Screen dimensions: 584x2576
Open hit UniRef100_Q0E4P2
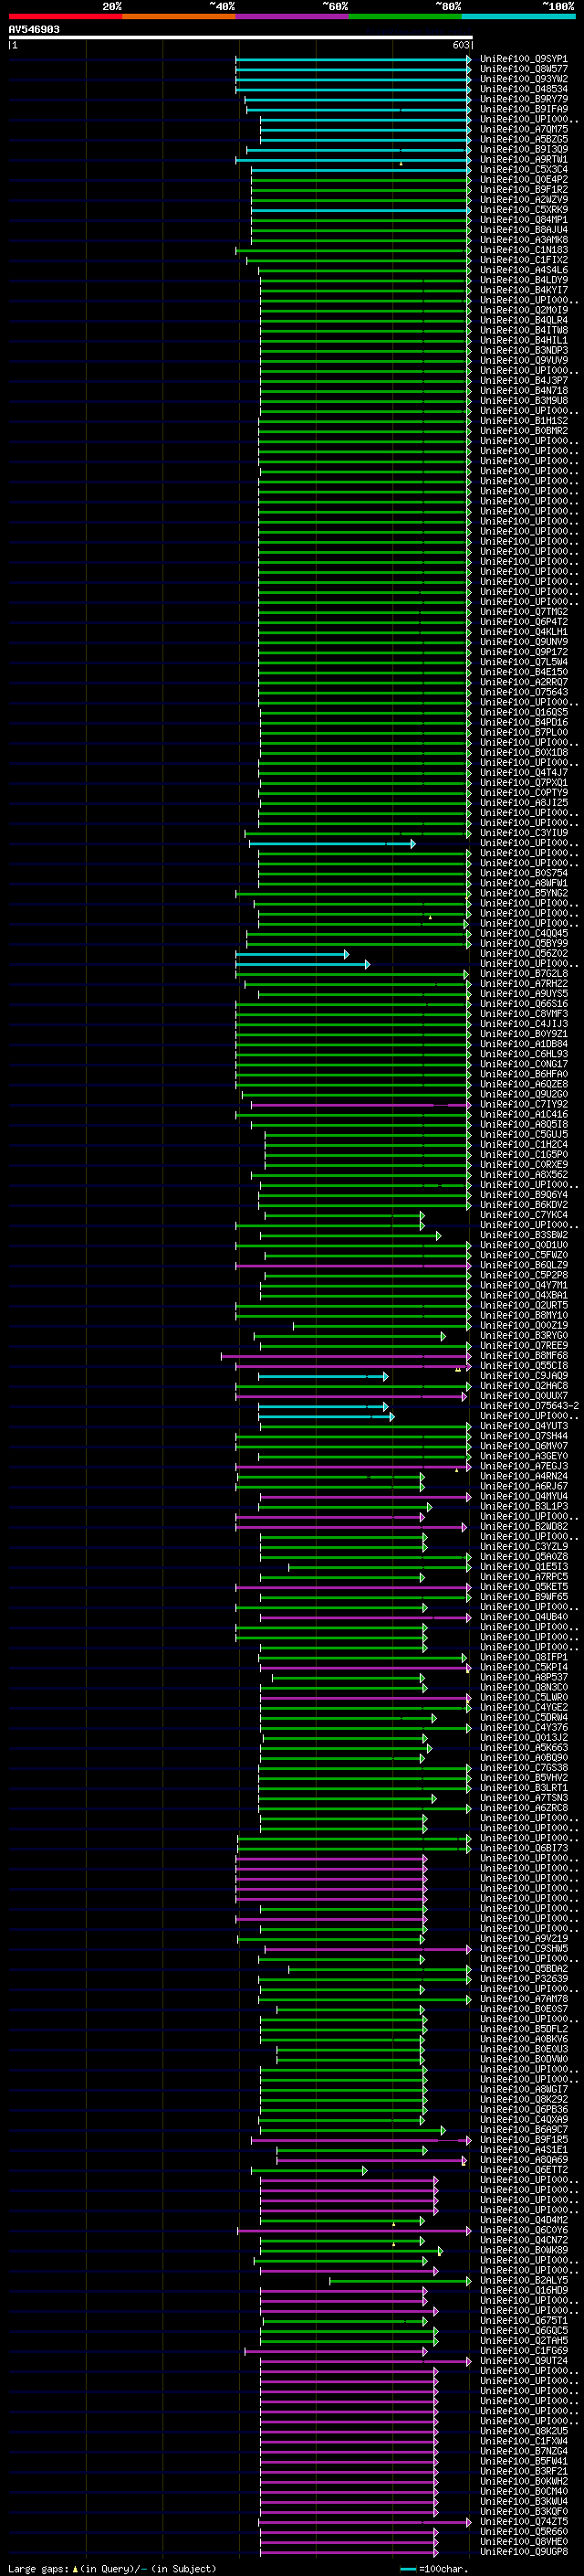click(x=523, y=179)
